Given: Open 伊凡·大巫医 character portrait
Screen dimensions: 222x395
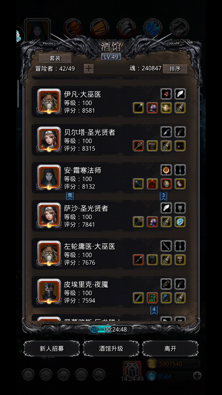Looking at the screenshot, I should 49,102.
